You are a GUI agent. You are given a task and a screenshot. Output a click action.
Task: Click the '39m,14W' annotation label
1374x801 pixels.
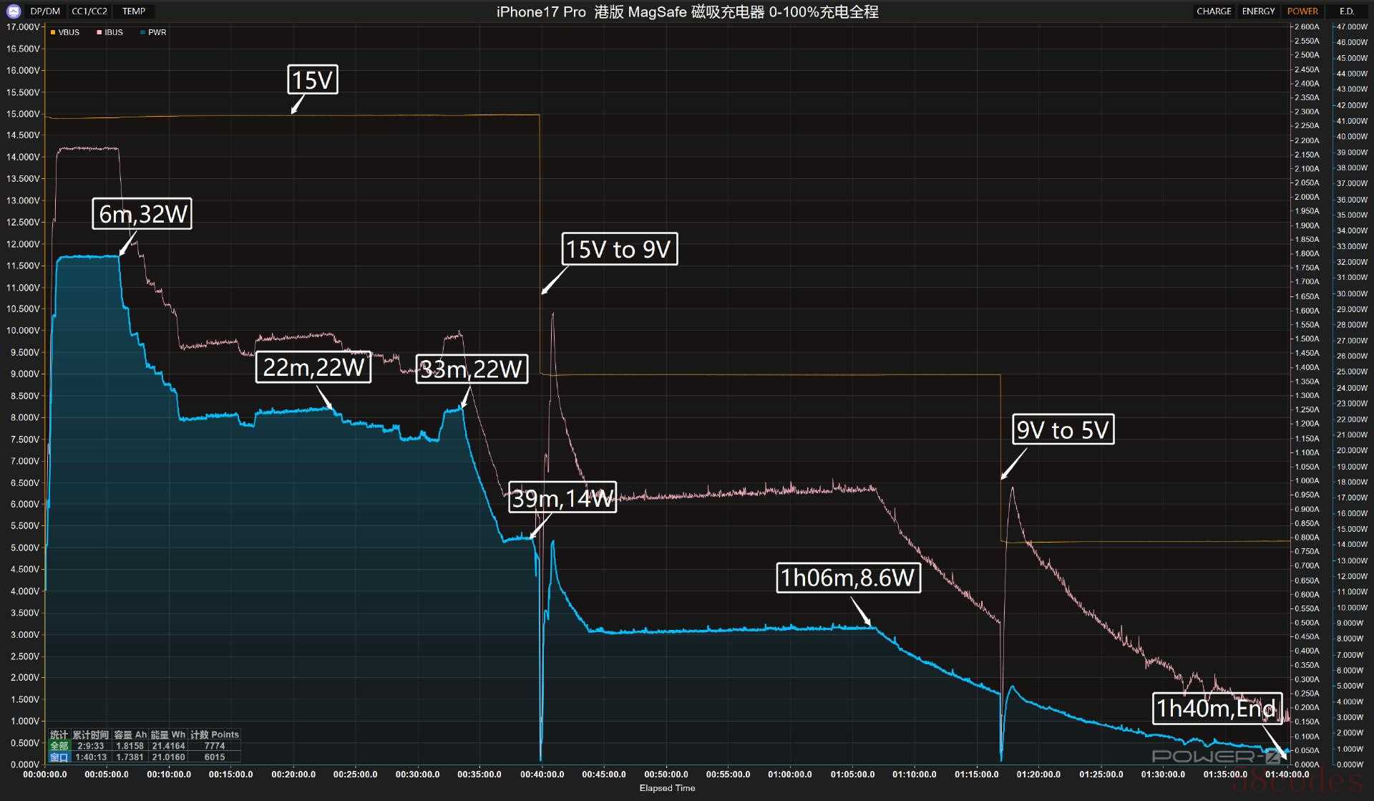(x=562, y=498)
